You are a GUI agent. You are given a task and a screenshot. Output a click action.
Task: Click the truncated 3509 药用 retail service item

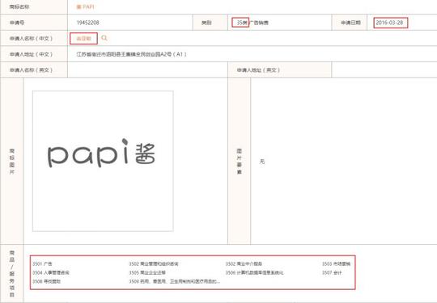click(175, 281)
